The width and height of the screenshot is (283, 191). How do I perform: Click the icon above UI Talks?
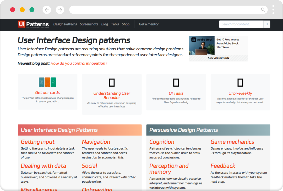176,83
